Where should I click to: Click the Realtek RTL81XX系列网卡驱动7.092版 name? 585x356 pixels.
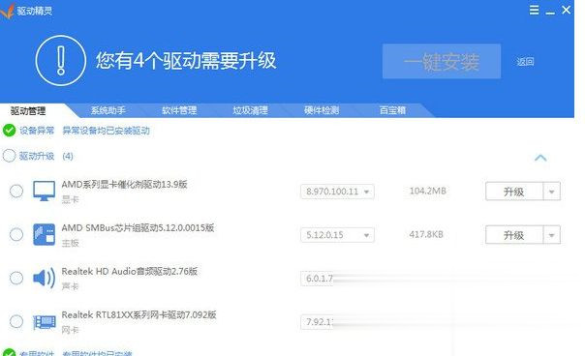pyautogui.click(x=139, y=315)
